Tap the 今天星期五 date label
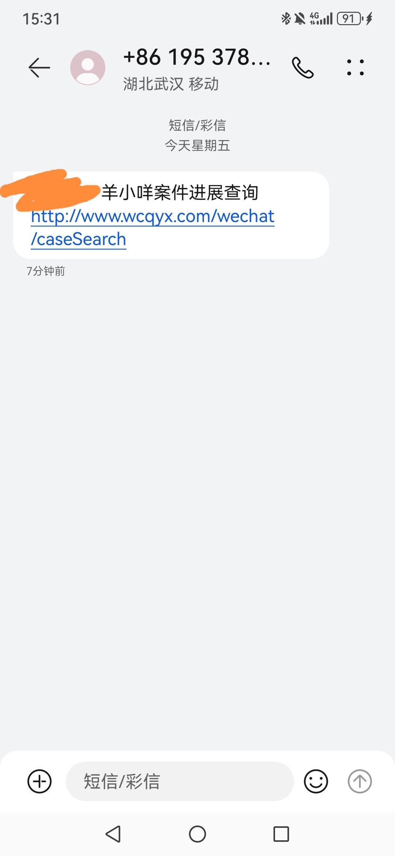The width and height of the screenshot is (395, 856). [x=197, y=145]
